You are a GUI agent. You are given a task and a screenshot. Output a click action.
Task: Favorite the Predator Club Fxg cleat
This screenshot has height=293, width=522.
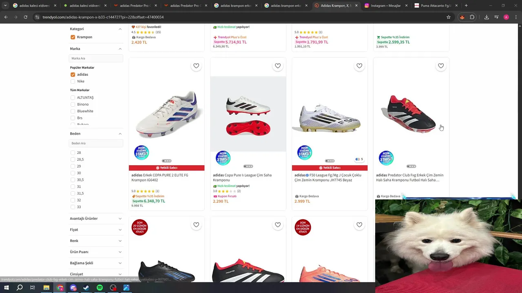(441, 66)
